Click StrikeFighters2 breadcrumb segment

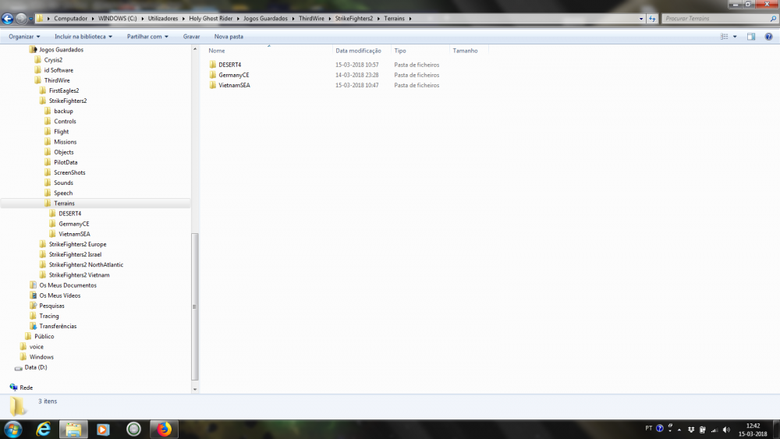(x=353, y=19)
